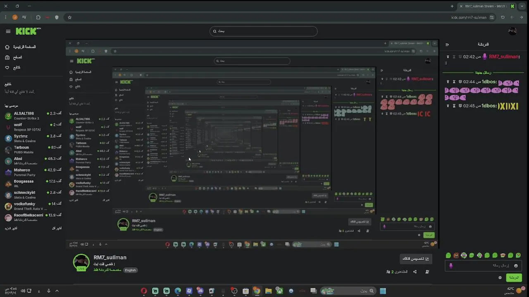Image resolution: width=529 pixels, height=297 pixels.
Task: Ban 1dbos using the 02:45 message shield icon
Action: 460,106
